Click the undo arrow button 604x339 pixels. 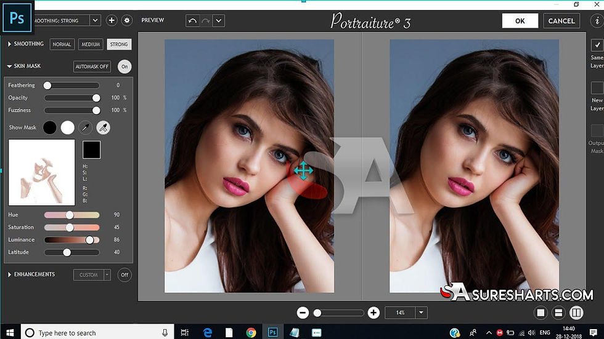pyautogui.click(x=192, y=21)
